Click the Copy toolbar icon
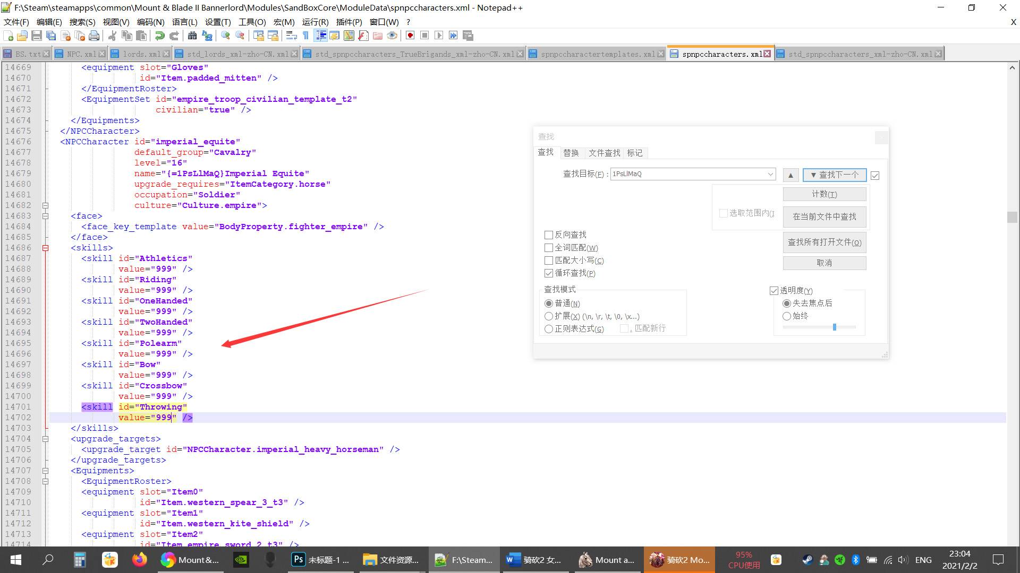This screenshot has height=573, width=1020. (127, 36)
